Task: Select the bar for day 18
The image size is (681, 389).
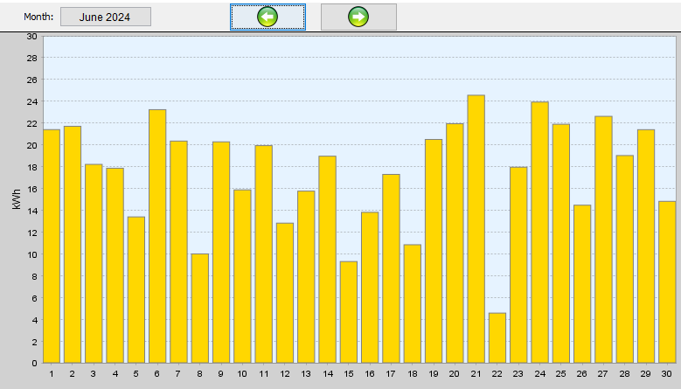Action: click(413, 304)
